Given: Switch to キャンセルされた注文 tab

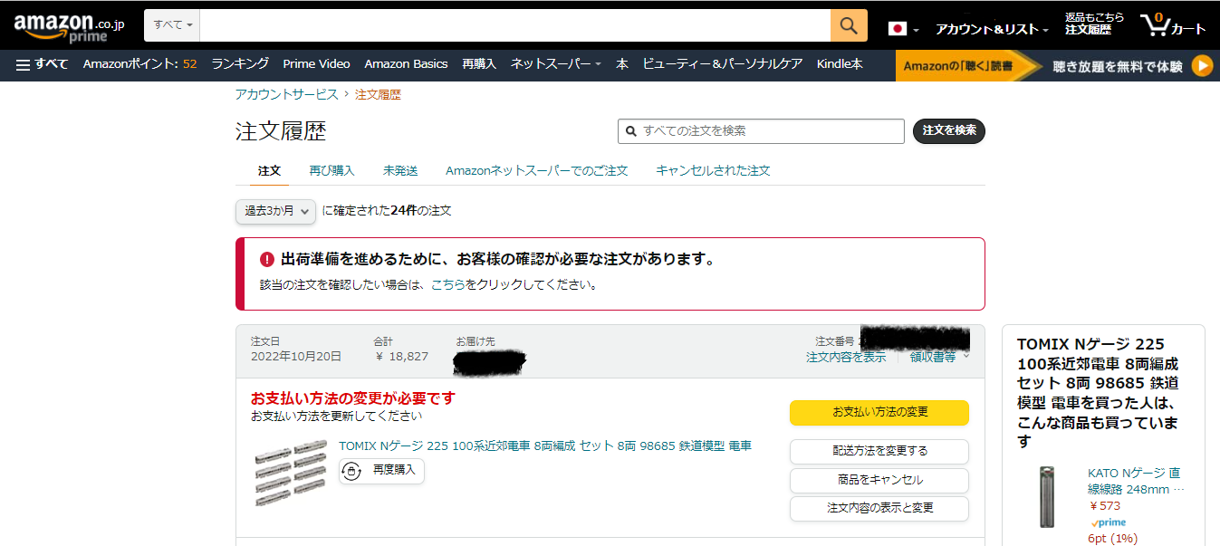Looking at the screenshot, I should (713, 170).
